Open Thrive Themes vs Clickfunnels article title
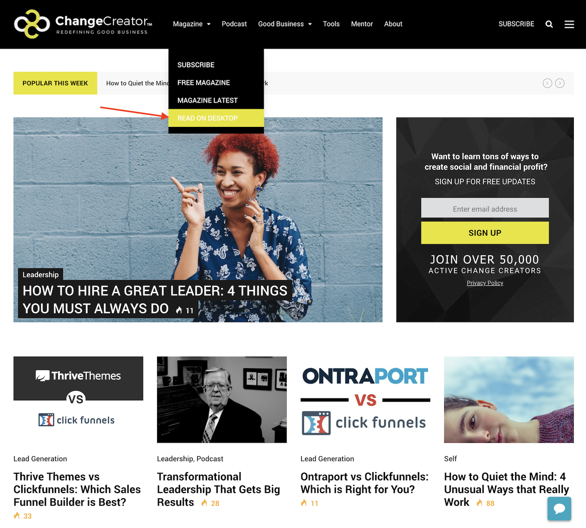This screenshot has width=586, height=528. tap(77, 489)
